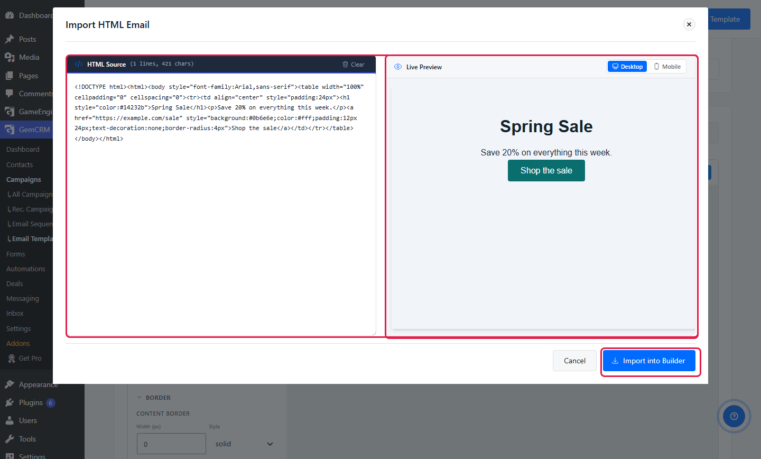Go to Contacts in GemCRM submenu
The height and width of the screenshot is (459, 761).
(x=20, y=165)
